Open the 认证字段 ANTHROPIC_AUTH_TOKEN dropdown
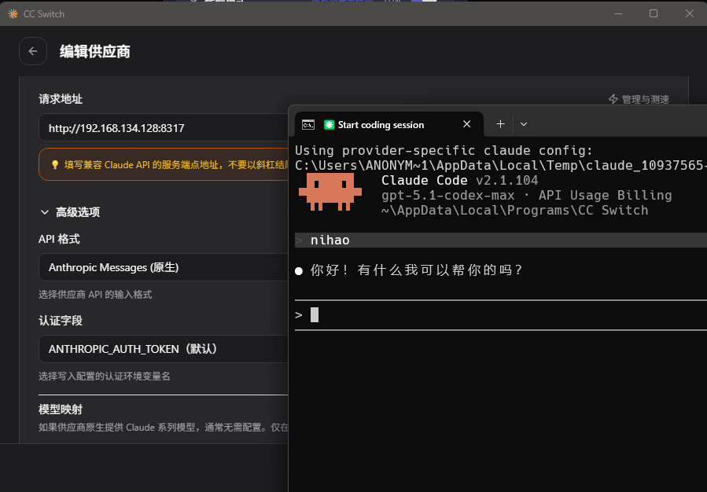 click(164, 349)
